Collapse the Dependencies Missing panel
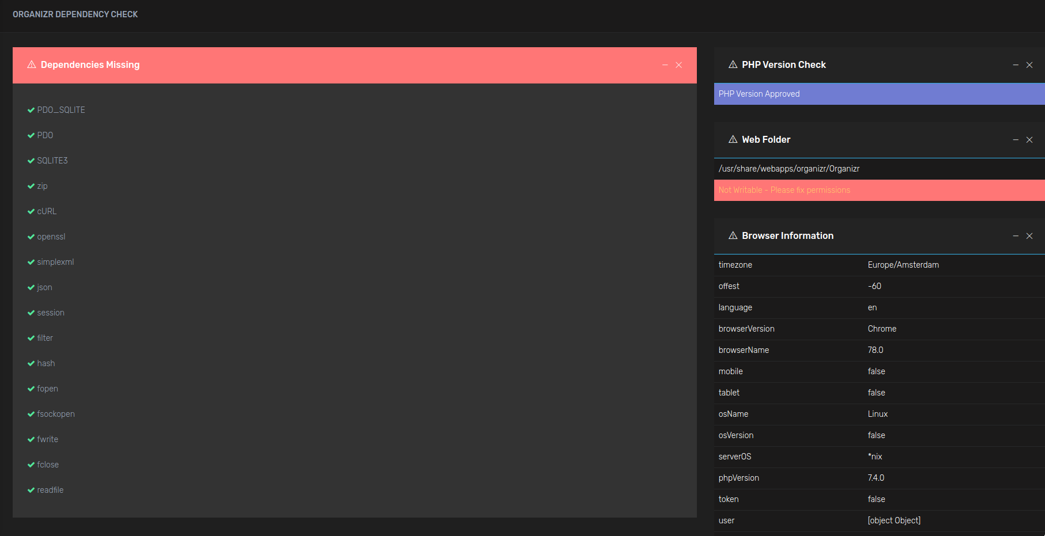Image resolution: width=1045 pixels, height=536 pixels. coord(665,65)
